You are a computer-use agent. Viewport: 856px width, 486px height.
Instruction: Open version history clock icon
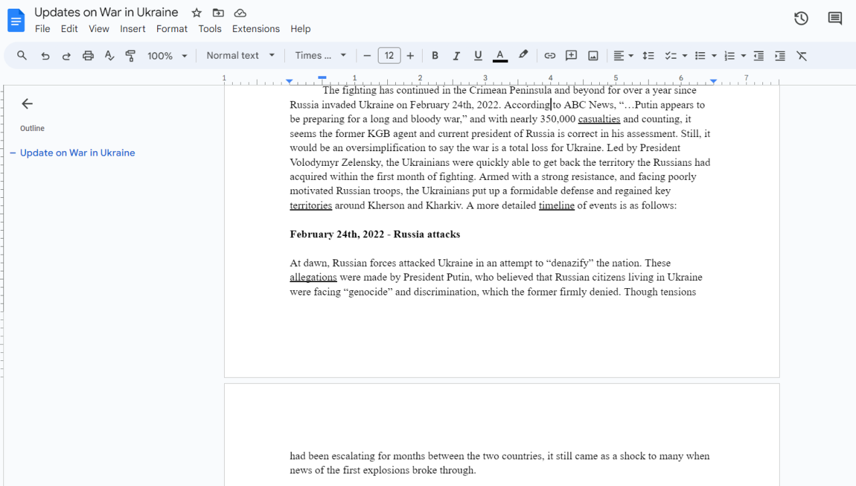[801, 19]
